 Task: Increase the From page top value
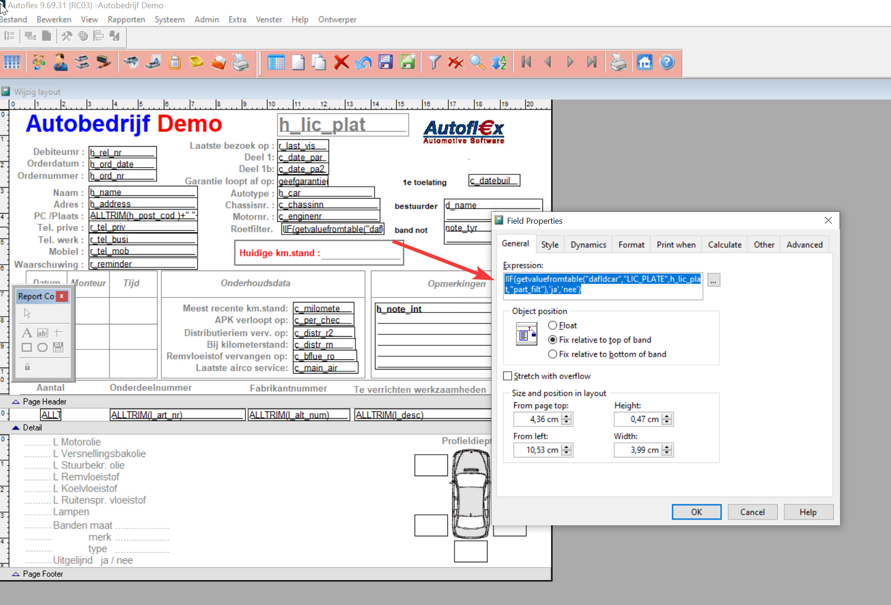(x=566, y=416)
